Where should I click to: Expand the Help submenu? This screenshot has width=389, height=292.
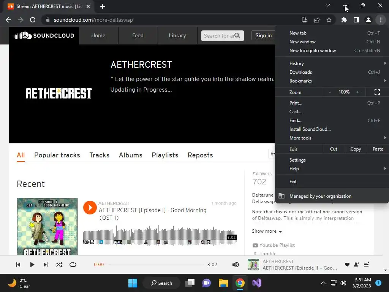[x=332, y=168]
